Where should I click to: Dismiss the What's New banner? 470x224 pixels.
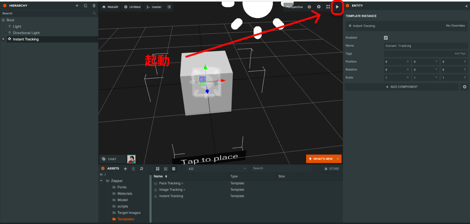(338, 159)
